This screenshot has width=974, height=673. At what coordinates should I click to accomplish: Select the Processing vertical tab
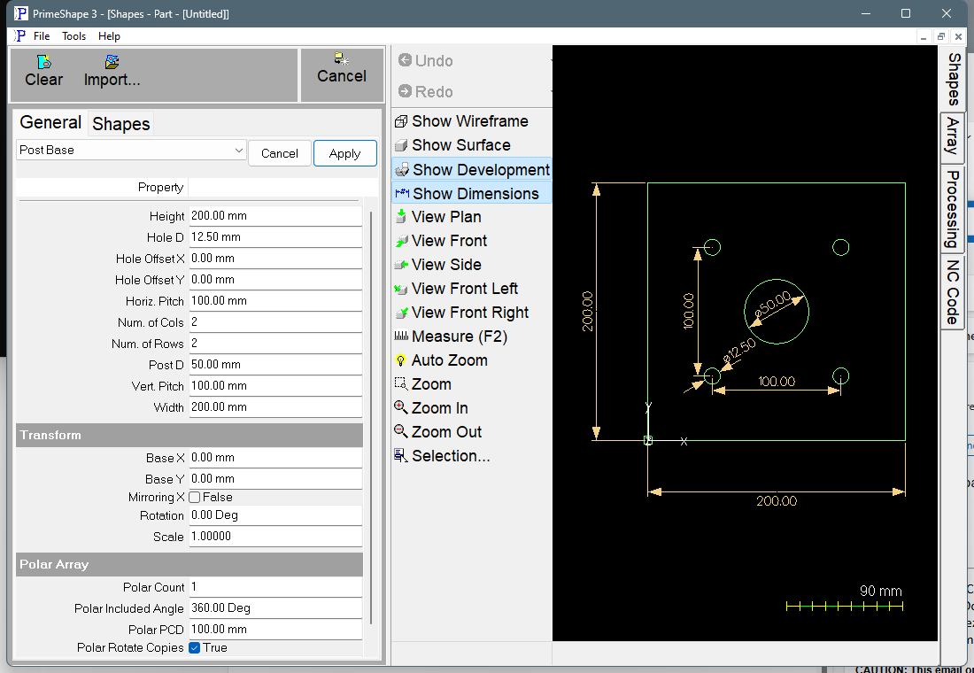pyautogui.click(x=953, y=209)
